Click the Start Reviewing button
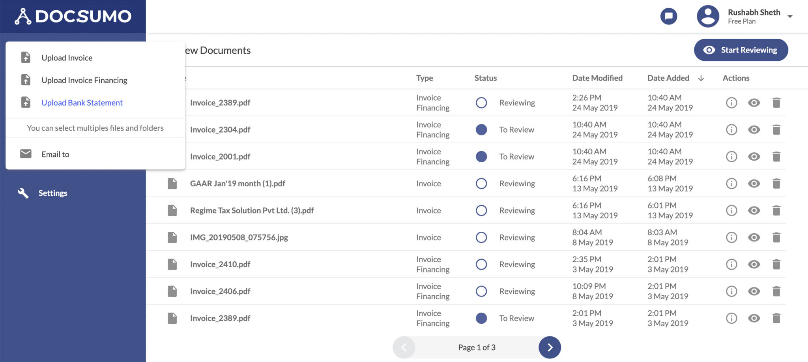The image size is (808, 362). click(x=741, y=50)
